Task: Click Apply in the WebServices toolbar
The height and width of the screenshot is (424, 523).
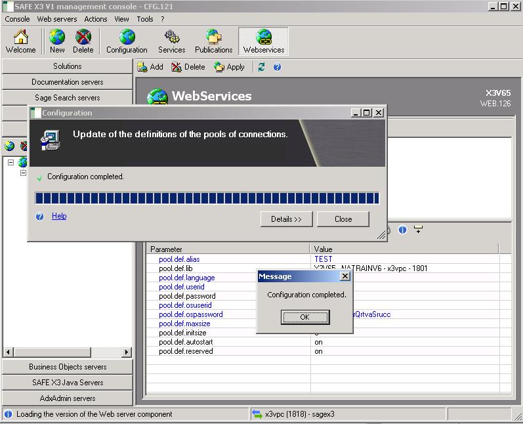Action: pos(229,67)
